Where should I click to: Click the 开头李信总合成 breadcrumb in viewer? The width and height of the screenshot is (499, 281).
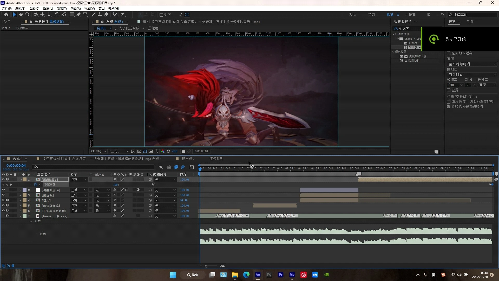[127, 28]
